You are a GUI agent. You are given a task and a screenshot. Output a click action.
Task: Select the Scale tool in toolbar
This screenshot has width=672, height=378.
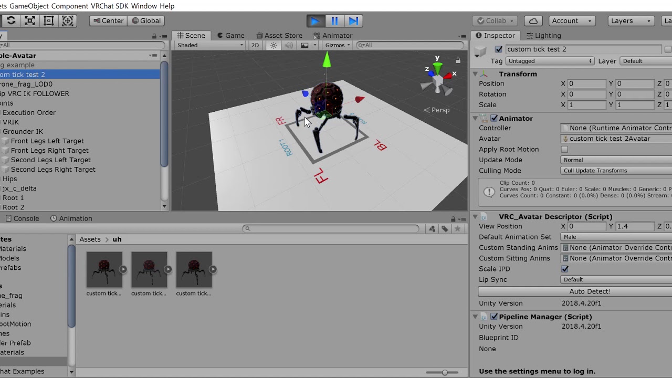tap(30, 21)
